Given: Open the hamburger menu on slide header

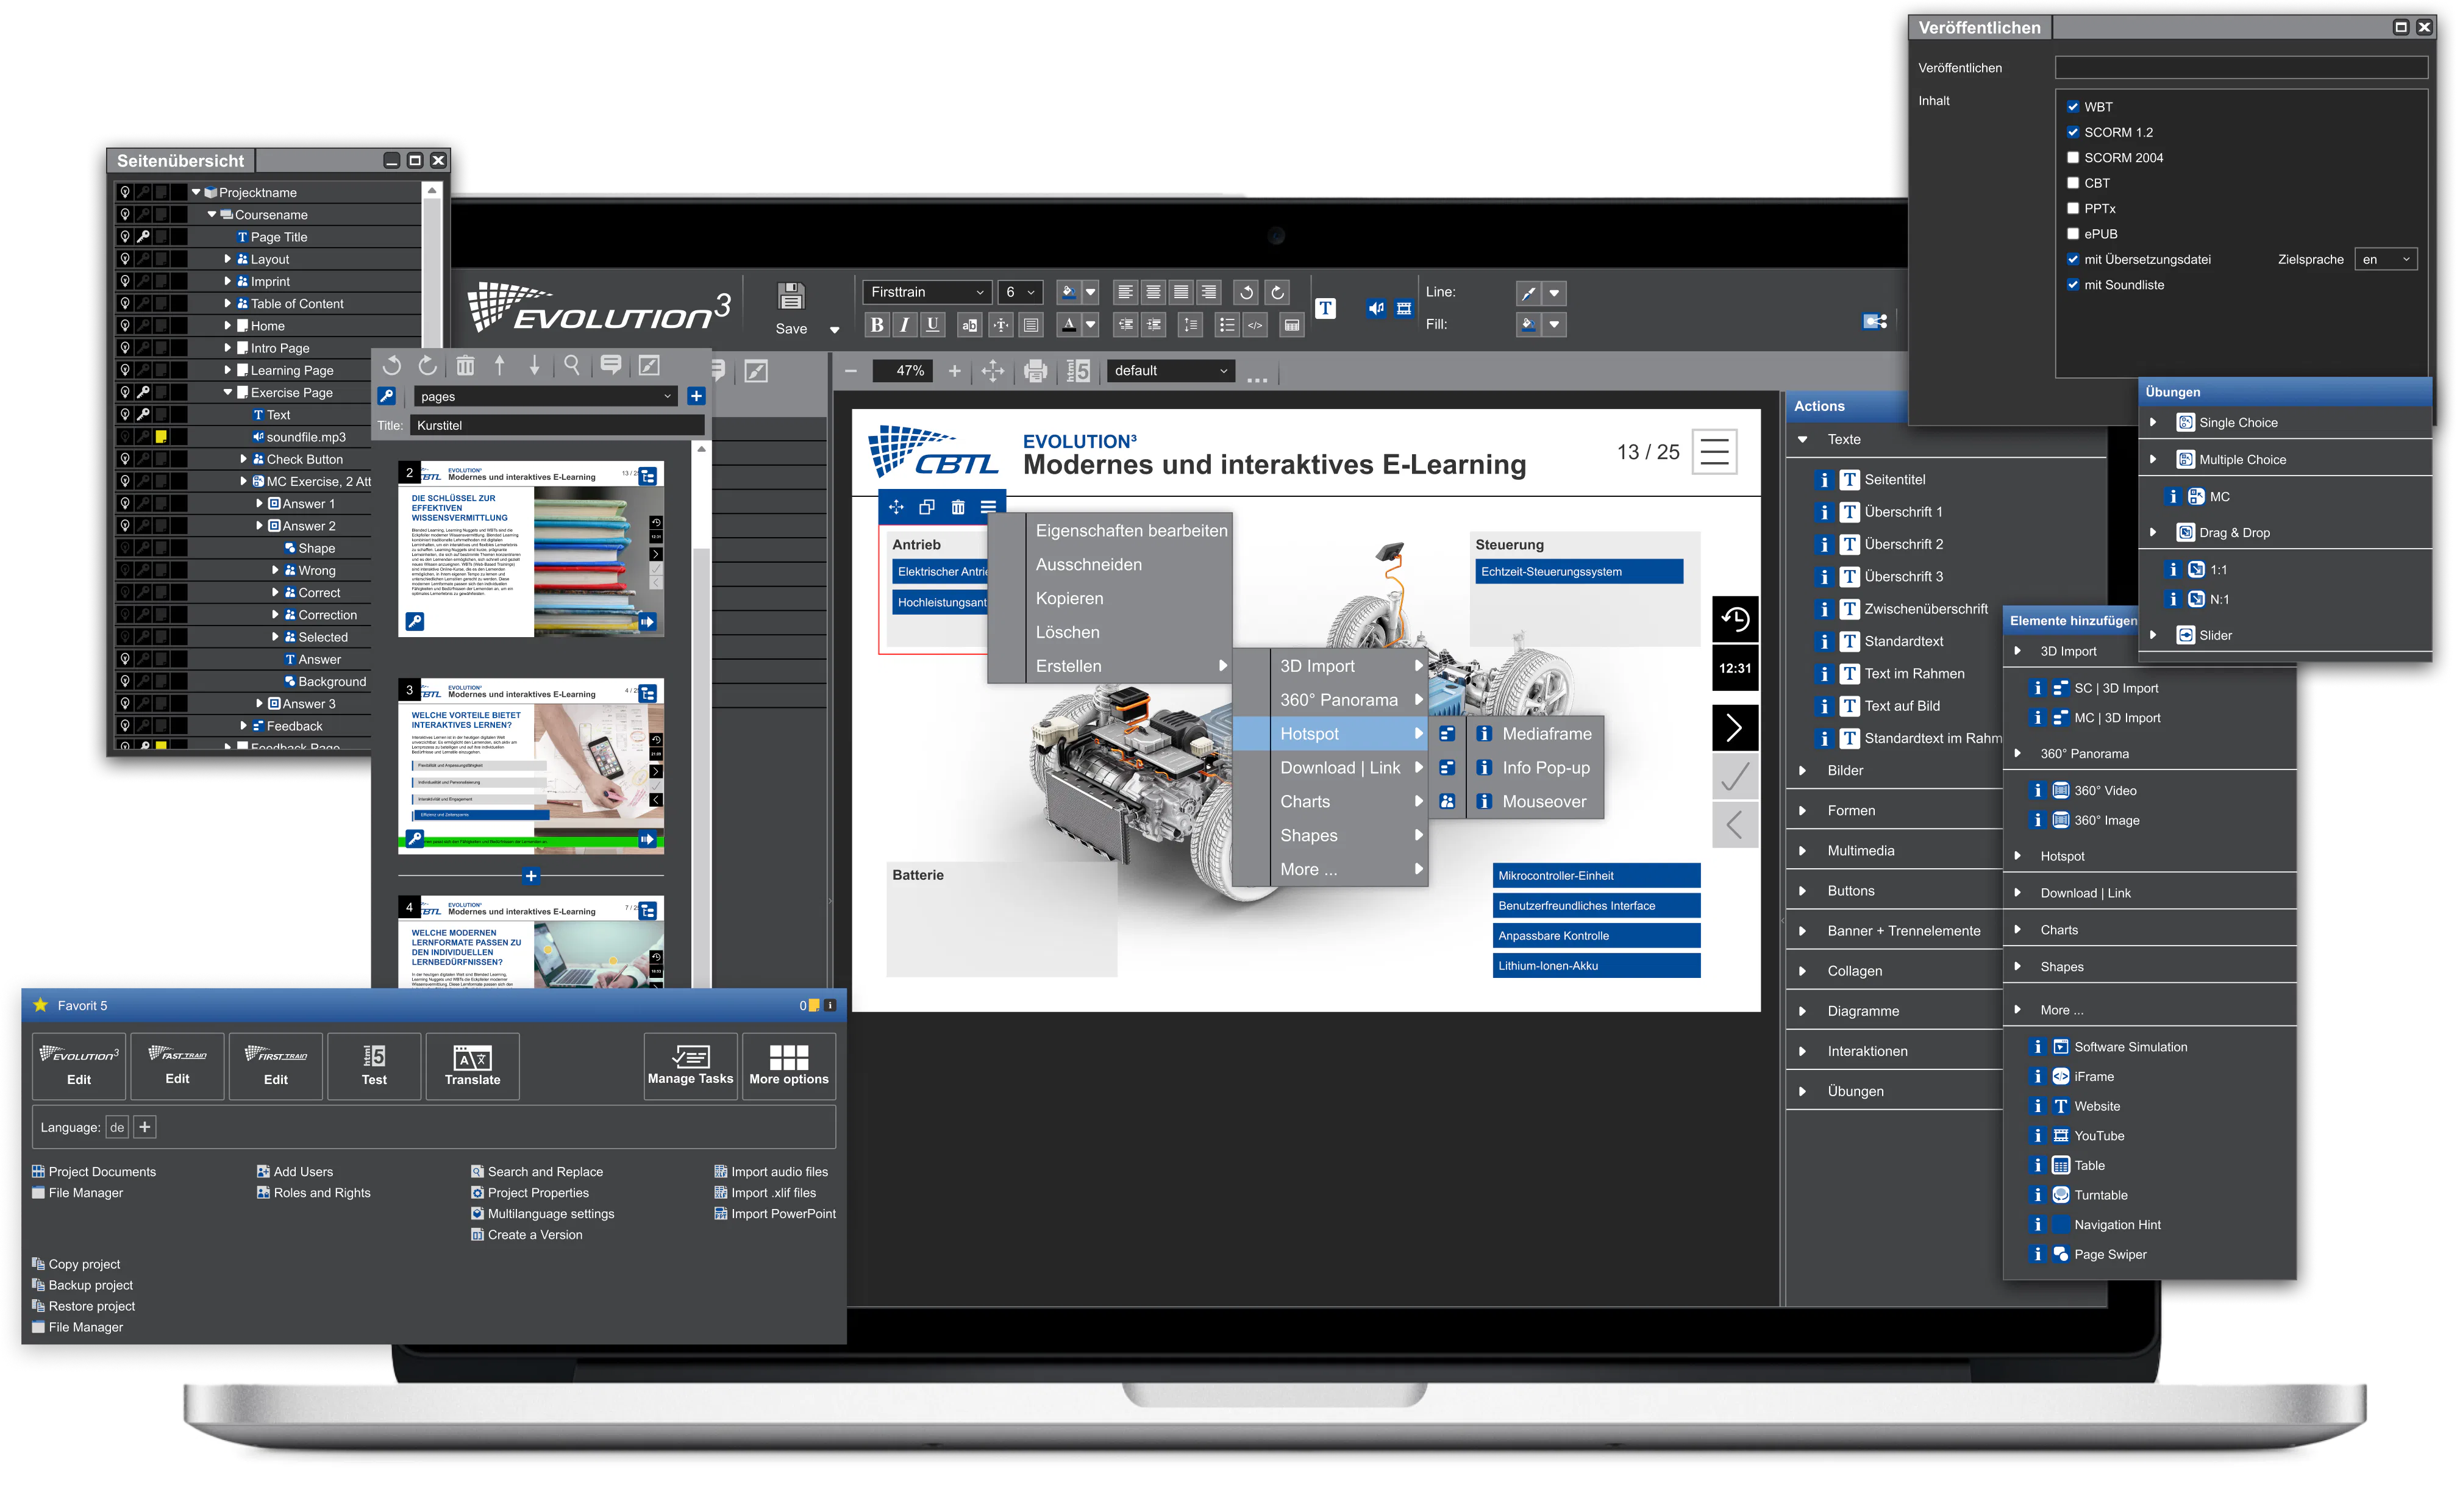Looking at the screenshot, I should click(x=1714, y=451).
